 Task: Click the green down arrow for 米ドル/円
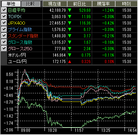pos(70,55)
